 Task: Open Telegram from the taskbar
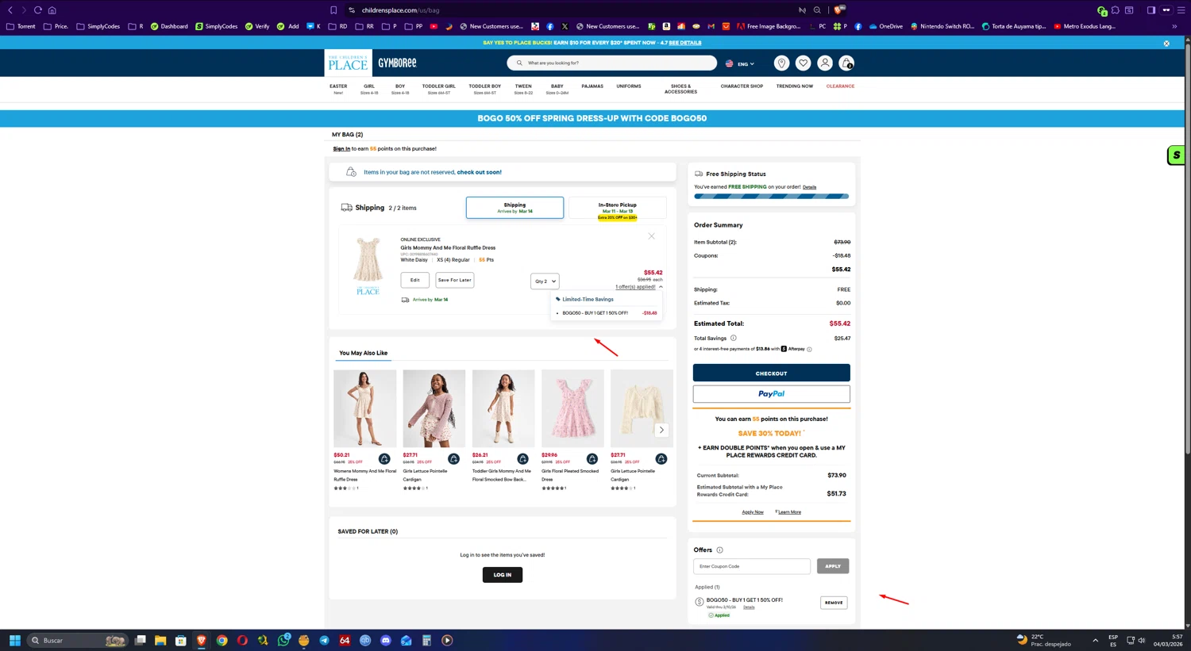324,641
